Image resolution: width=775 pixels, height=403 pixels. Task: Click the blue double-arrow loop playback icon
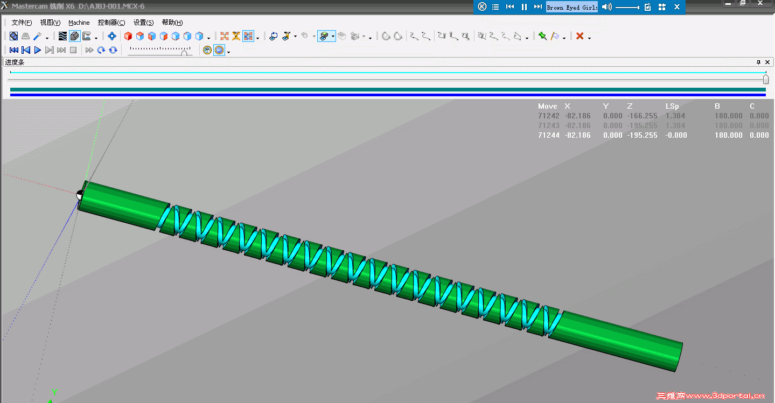[113, 50]
